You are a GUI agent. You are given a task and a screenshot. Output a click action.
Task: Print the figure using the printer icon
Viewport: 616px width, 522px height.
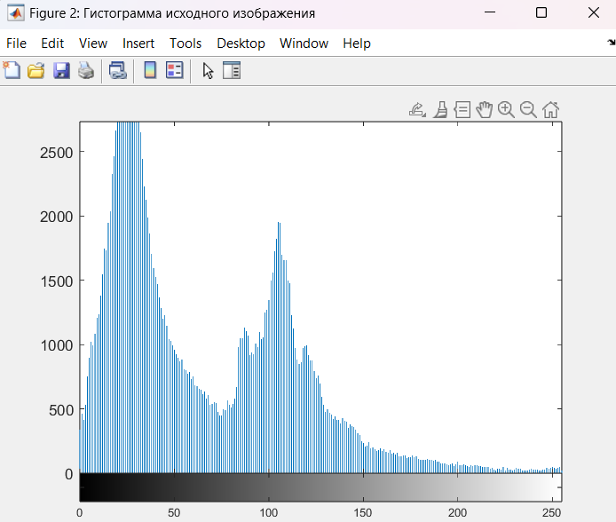pos(86,71)
